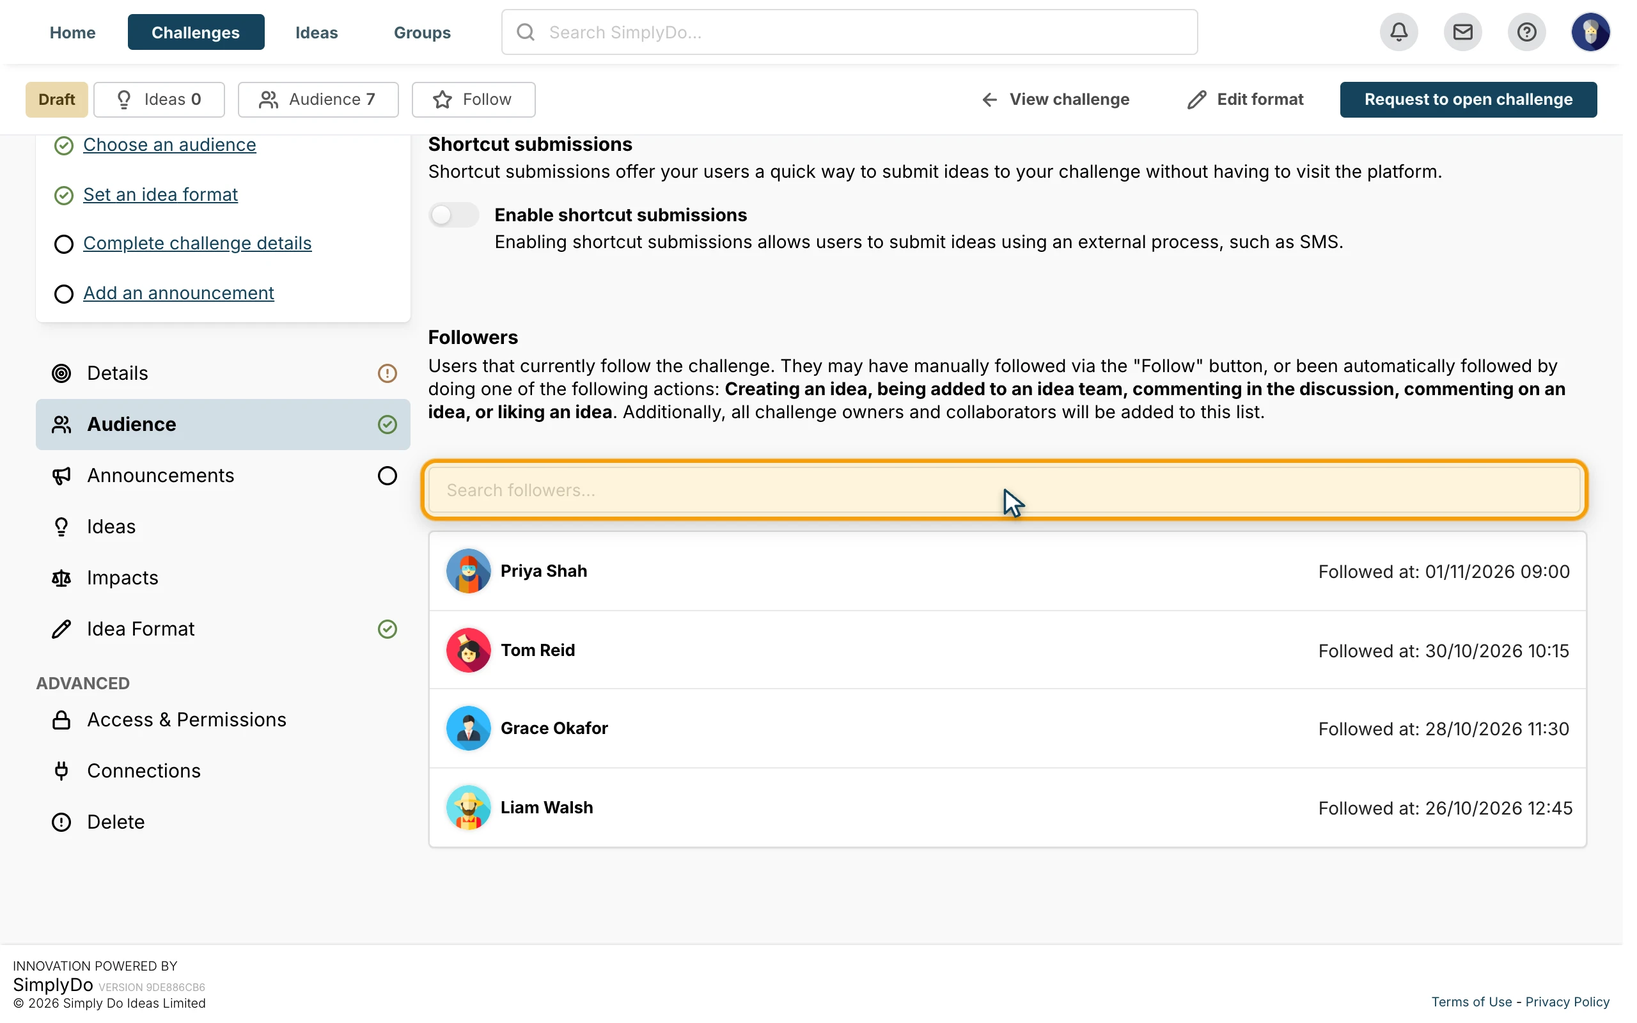This screenshot has height=1023, width=1637.
Task: Open the Terms of Use link
Action: 1471,1002
